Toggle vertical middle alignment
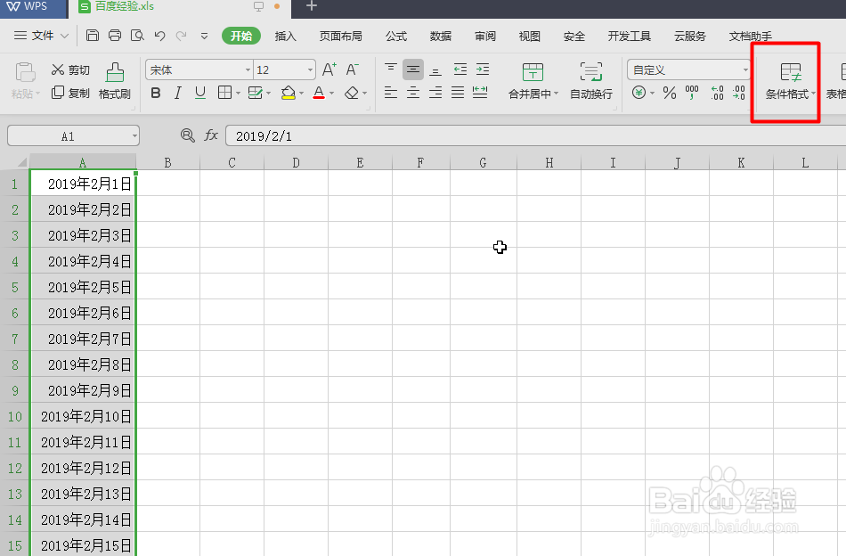 point(413,69)
